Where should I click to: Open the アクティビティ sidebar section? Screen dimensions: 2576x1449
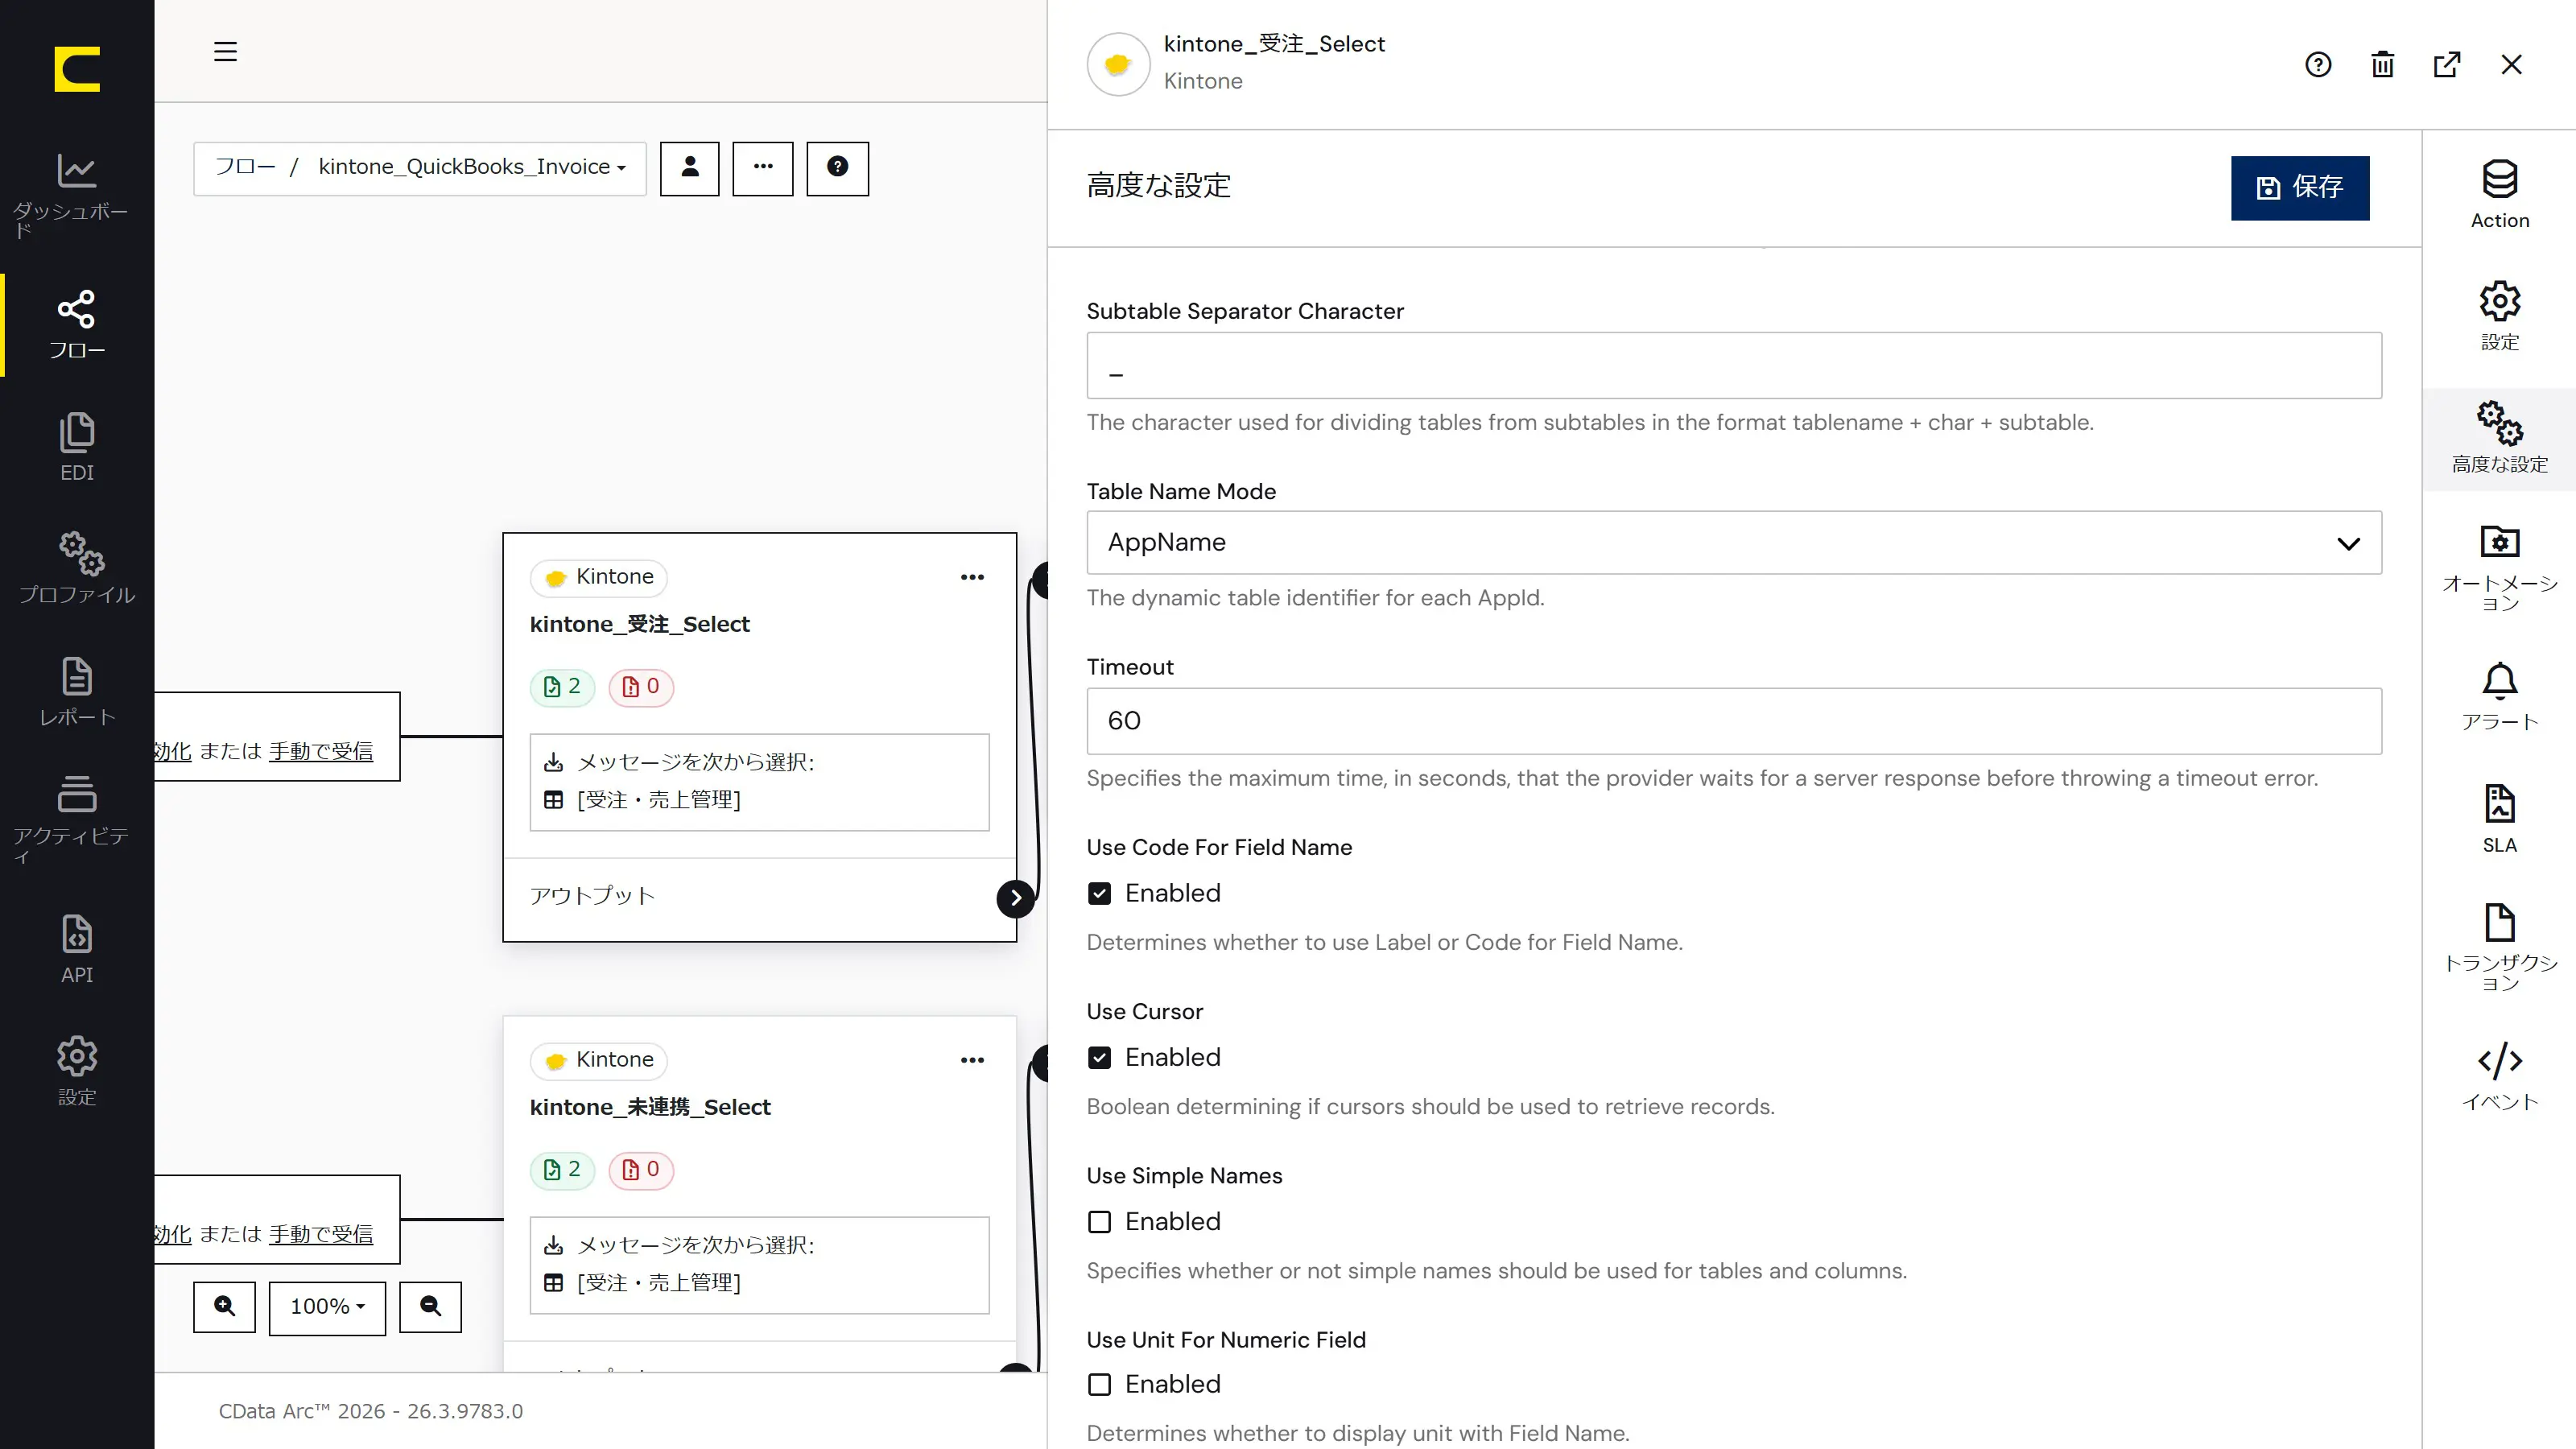pos(77,819)
